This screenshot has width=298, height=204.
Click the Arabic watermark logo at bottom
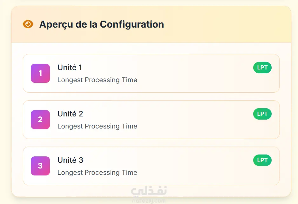pos(149,191)
